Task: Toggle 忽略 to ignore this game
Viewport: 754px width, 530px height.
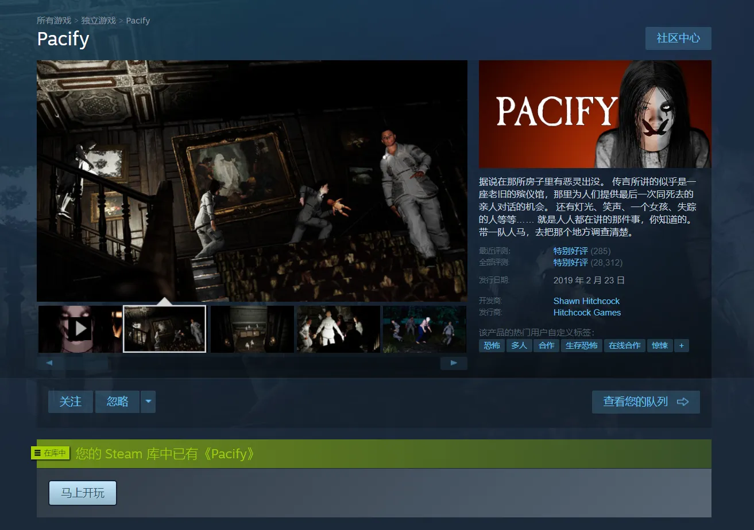Action: click(118, 402)
